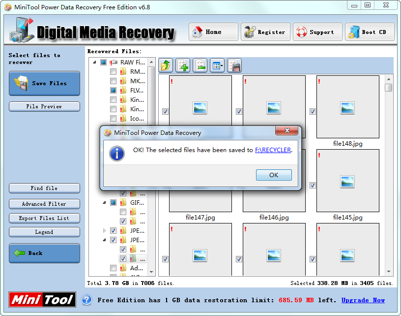Click the Save Files button
Screen dimensions: 401x316
pyautogui.click(x=45, y=84)
